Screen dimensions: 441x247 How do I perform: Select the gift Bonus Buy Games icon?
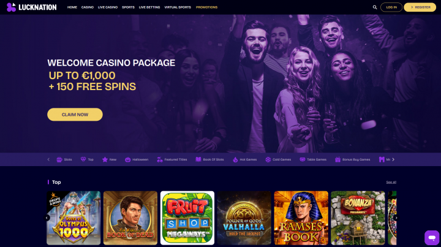[337, 159]
